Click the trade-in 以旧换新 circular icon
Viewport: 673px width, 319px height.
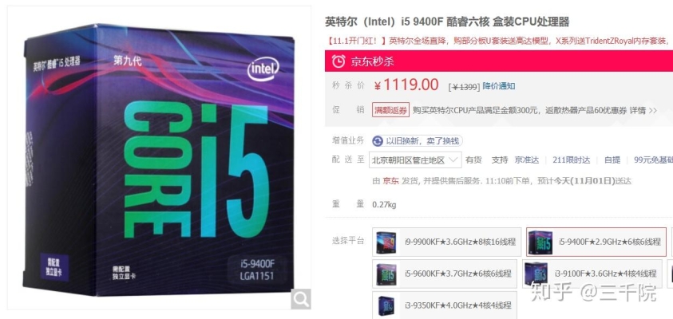378,141
